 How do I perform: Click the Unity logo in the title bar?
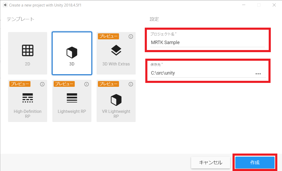click(5, 5)
